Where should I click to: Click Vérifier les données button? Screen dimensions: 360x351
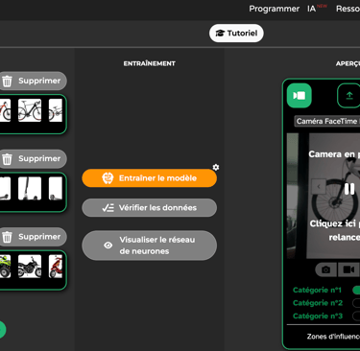[x=149, y=208]
